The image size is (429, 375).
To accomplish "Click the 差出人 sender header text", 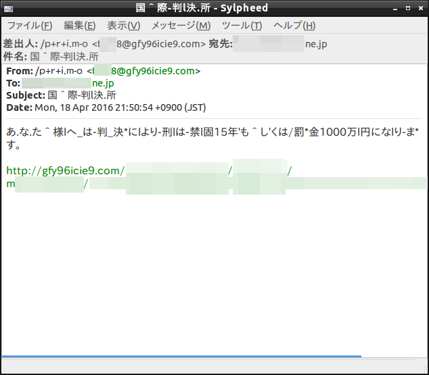I will point(104,44).
